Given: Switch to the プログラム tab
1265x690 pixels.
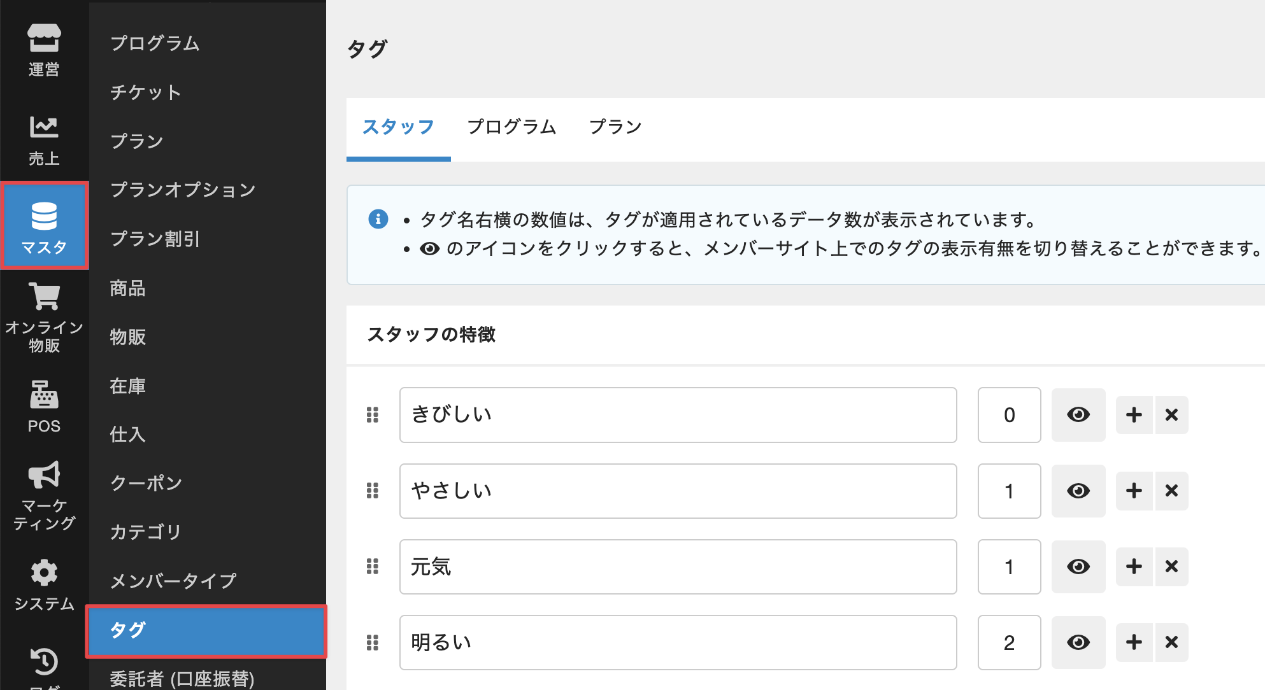Looking at the screenshot, I should tap(511, 127).
